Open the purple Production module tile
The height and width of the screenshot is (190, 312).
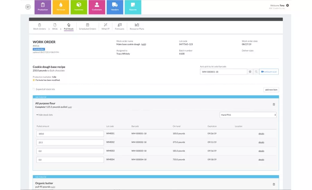point(43,7)
